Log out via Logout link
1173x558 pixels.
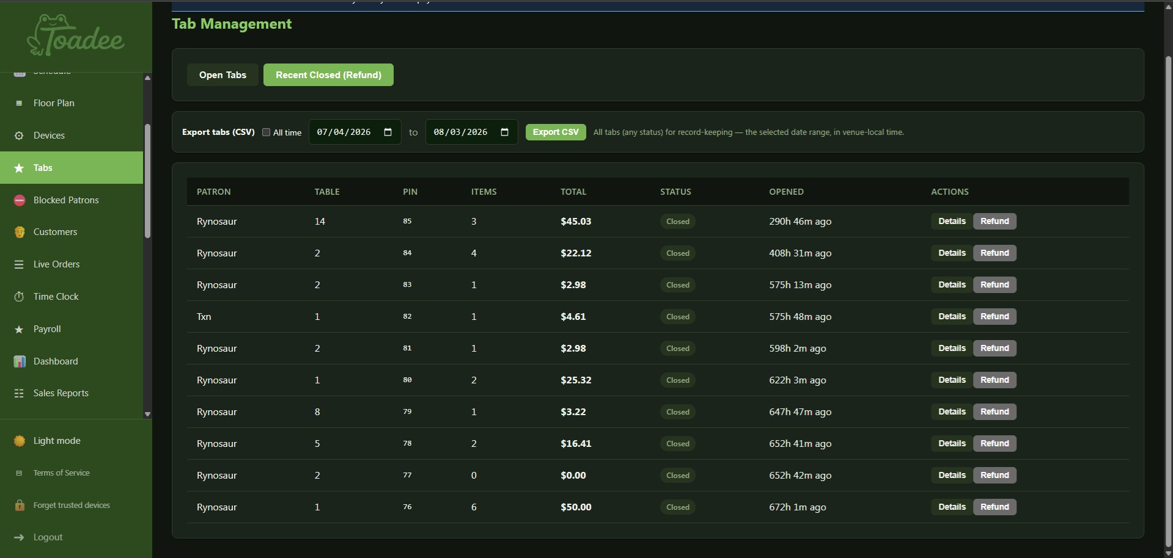pos(76,537)
